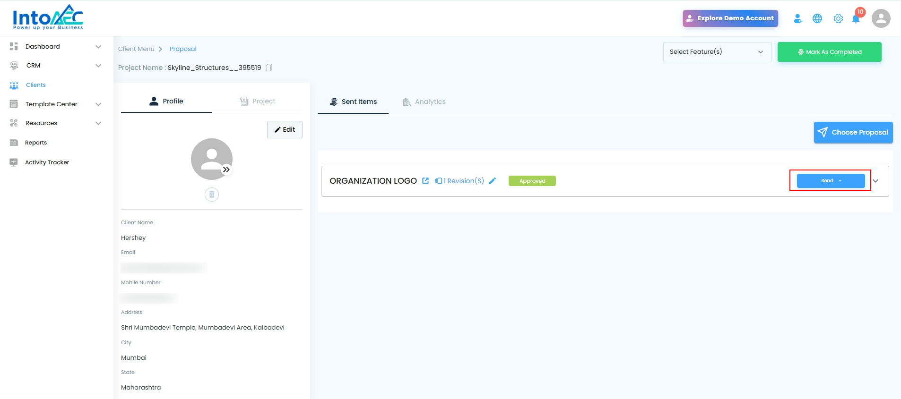Click the CRM sidebar icon
901x399 pixels.
[x=14, y=66]
